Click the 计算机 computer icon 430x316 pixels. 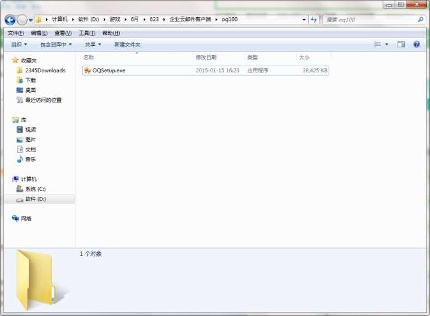click(15, 179)
